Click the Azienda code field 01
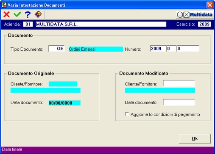Screen dimensions: 215x154 pyautogui.click(x=28, y=24)
